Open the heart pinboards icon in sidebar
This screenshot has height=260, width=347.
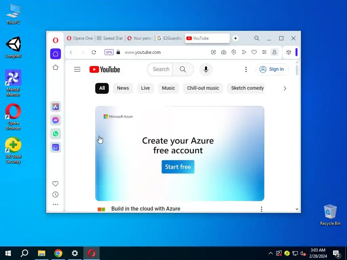point(55,183)
